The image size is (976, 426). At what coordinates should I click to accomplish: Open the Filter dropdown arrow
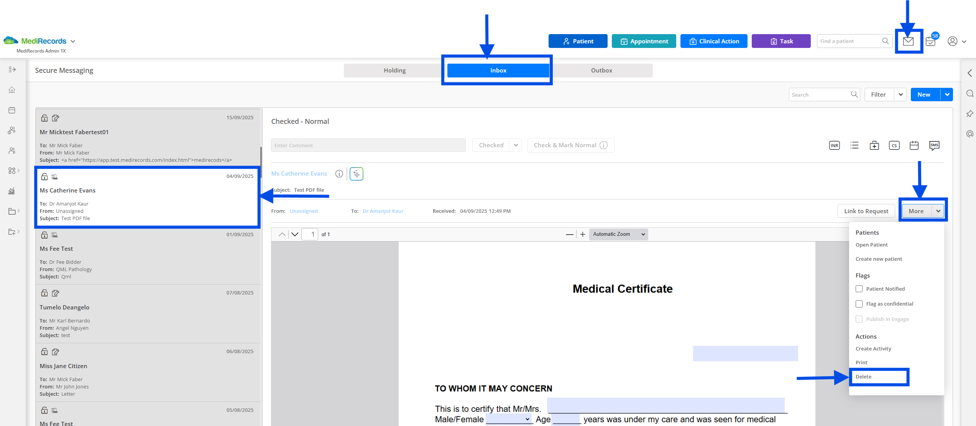click(x=900, y=95)
